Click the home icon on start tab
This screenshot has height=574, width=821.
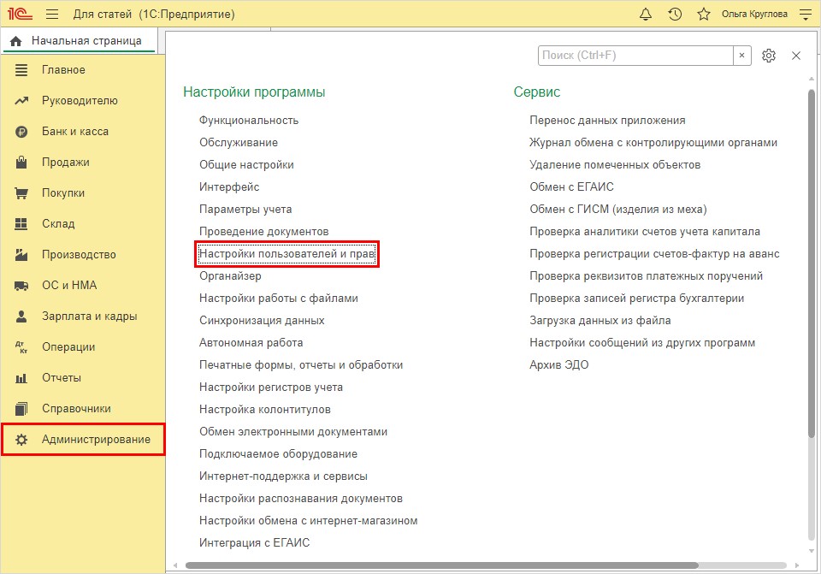pyautogui.click(x=16, y=41)
